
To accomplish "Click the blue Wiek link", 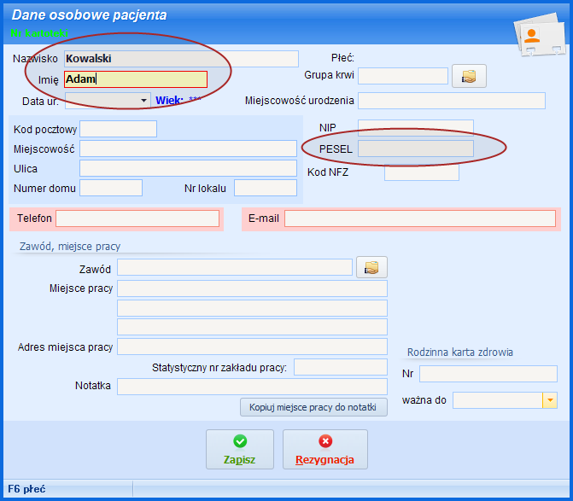I will pos(169,100).
